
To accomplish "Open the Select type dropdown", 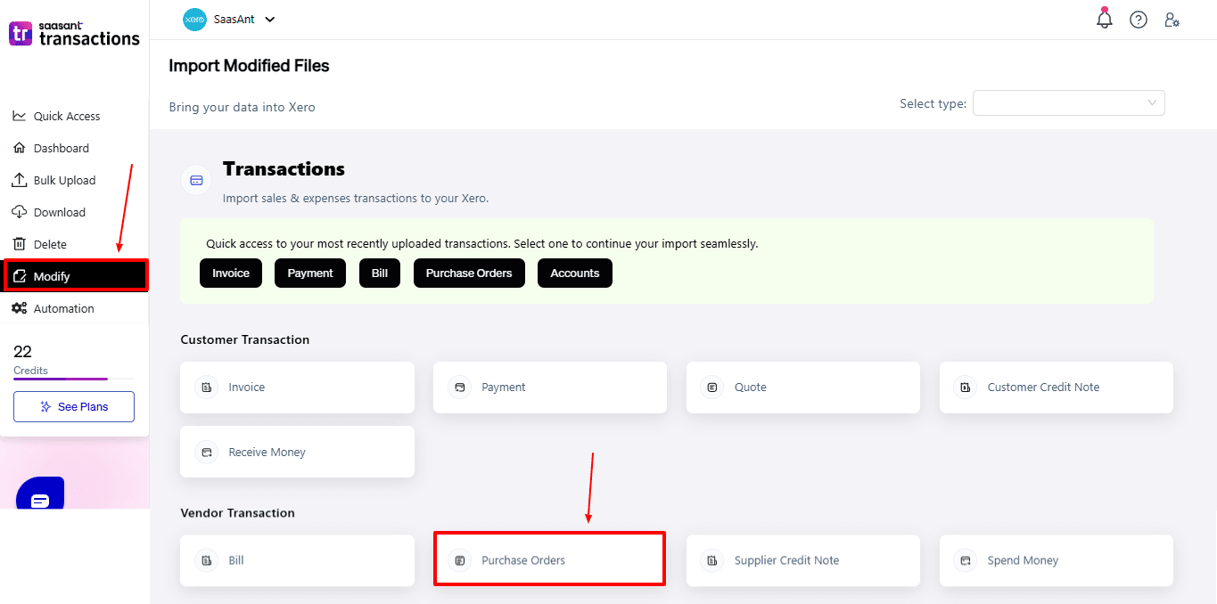I will [x=1068, y=102].
